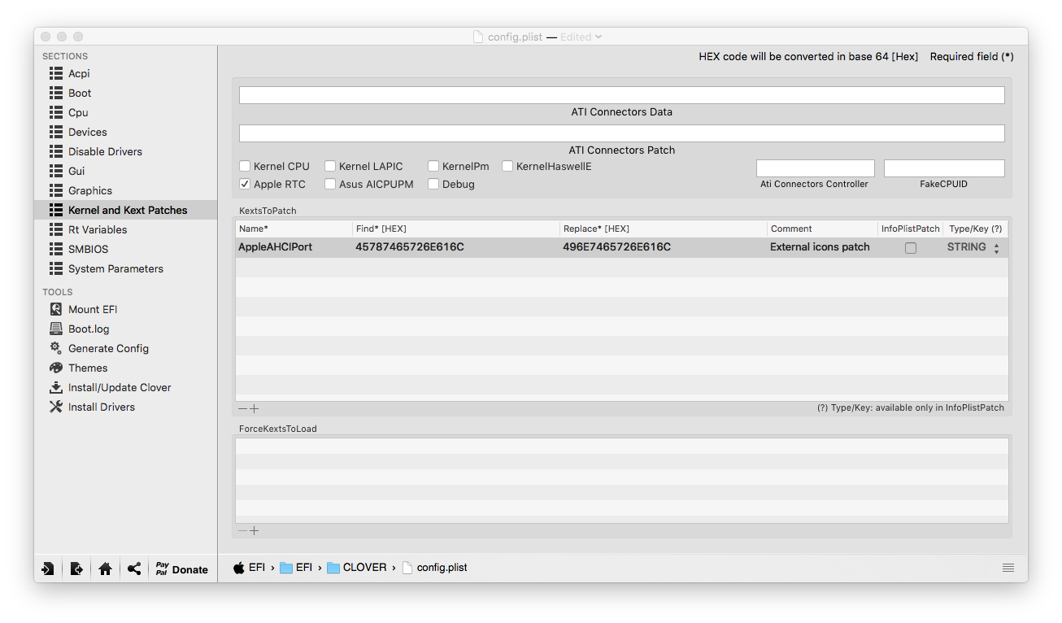Image resolution: width=1062 pixels, height=623 pixels.
Task: Click the share icon in bottom toolbar
Action: [x=134, y=569]
